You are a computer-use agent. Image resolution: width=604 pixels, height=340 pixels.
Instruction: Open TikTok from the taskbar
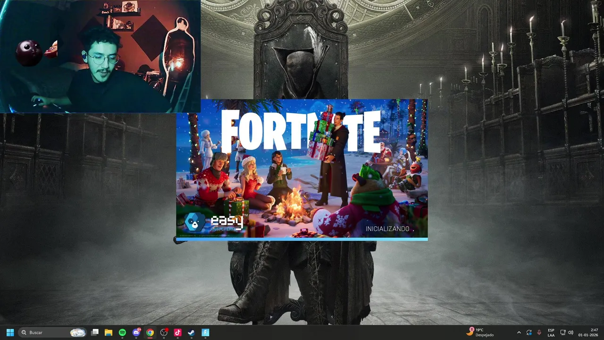pos(177,332)
